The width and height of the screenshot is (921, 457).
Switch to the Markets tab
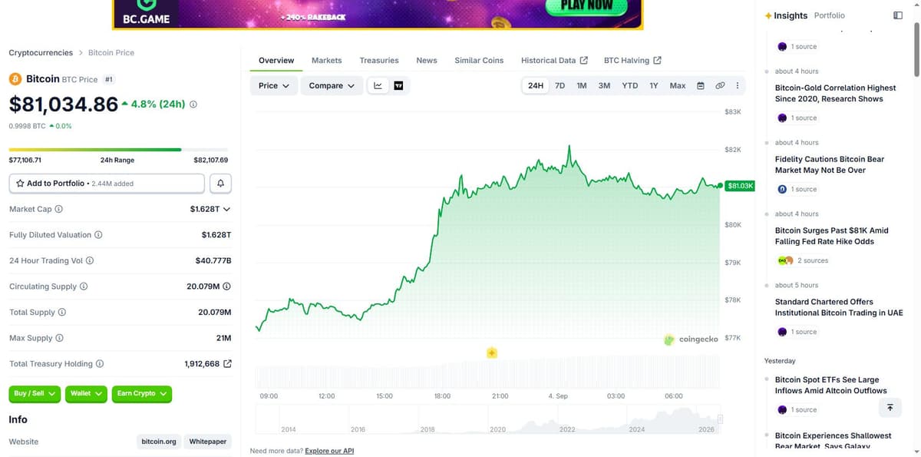pos(327,60)
